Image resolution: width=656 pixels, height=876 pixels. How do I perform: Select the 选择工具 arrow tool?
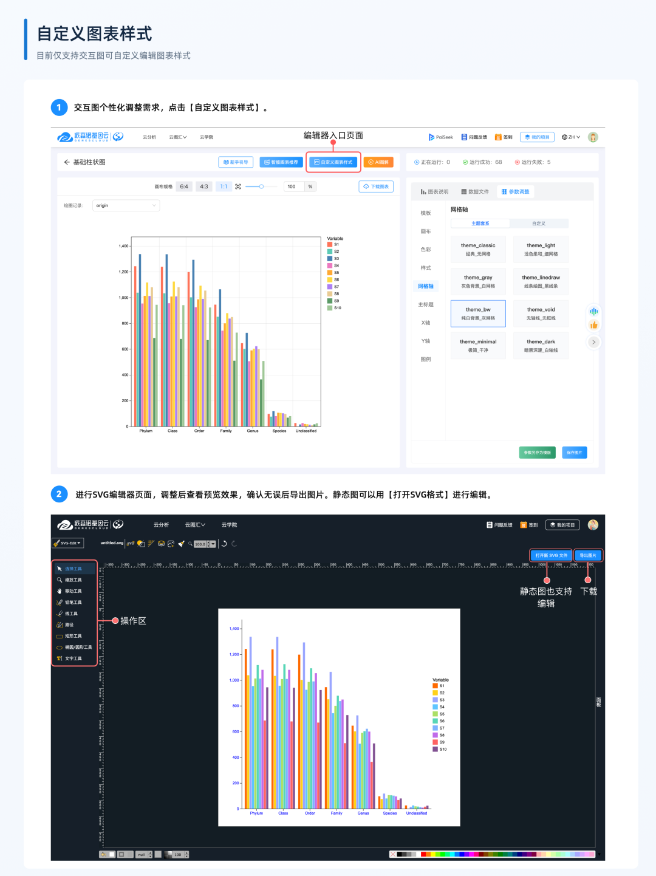(74, 569)
